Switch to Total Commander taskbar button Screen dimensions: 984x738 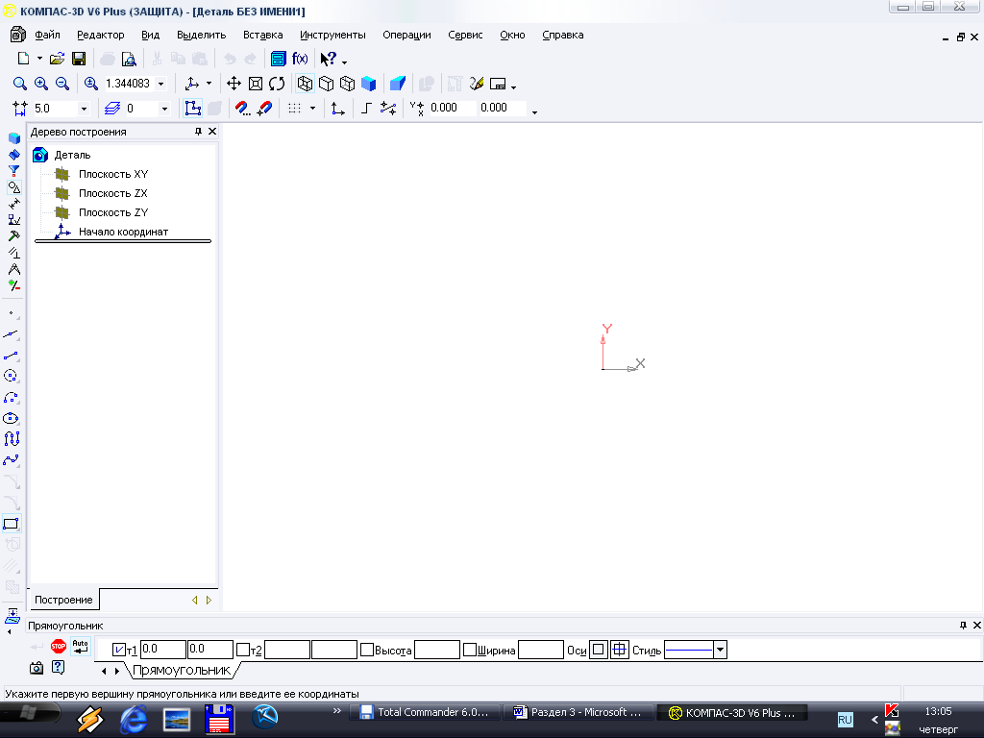424,712
